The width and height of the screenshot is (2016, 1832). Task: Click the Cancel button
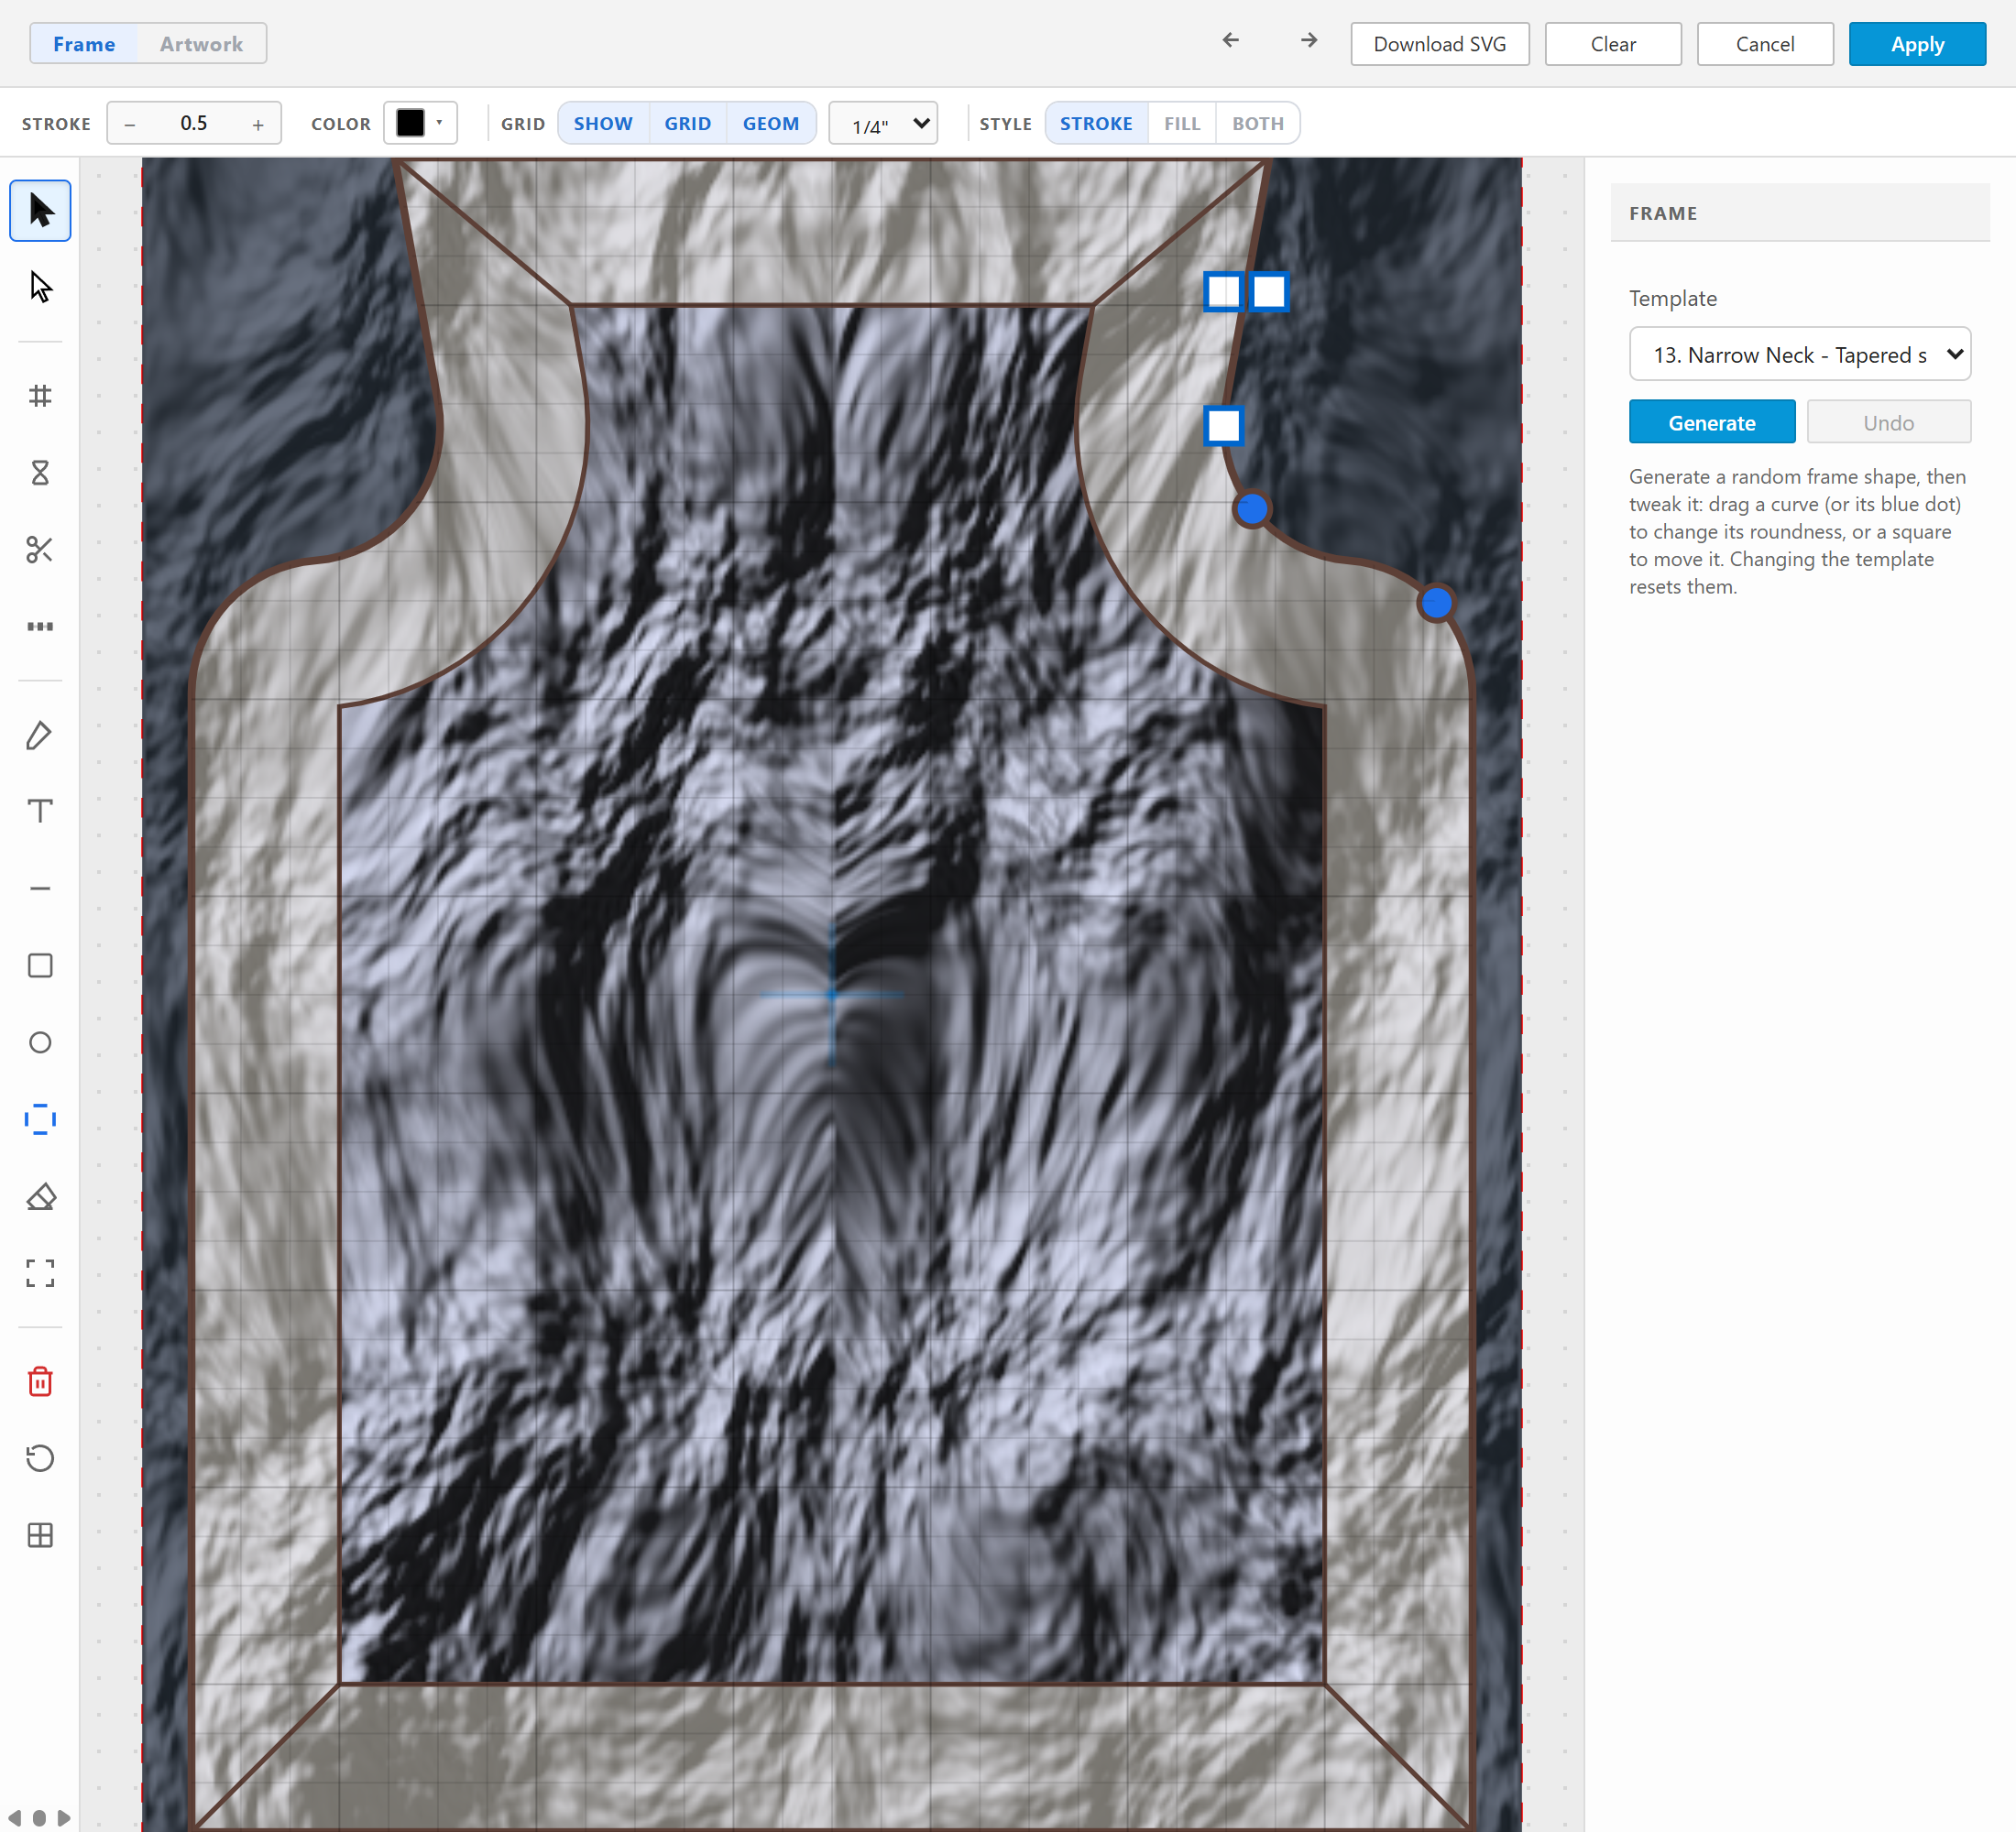tap(1765, 44)
